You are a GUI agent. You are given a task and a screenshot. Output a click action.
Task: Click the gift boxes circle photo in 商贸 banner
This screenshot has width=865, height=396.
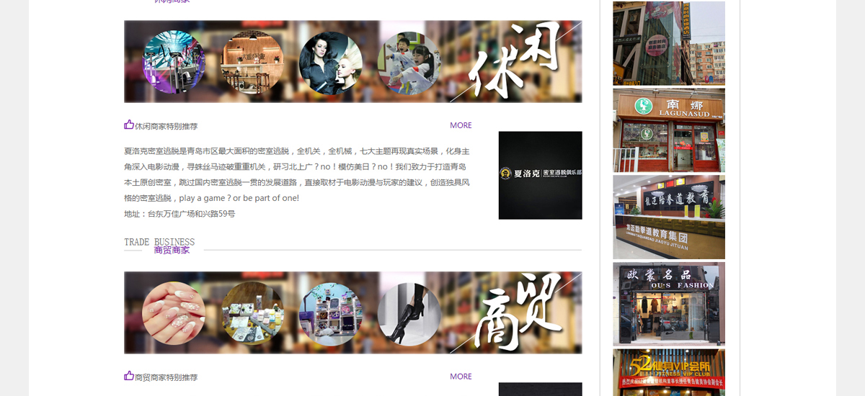pos(252,313)
